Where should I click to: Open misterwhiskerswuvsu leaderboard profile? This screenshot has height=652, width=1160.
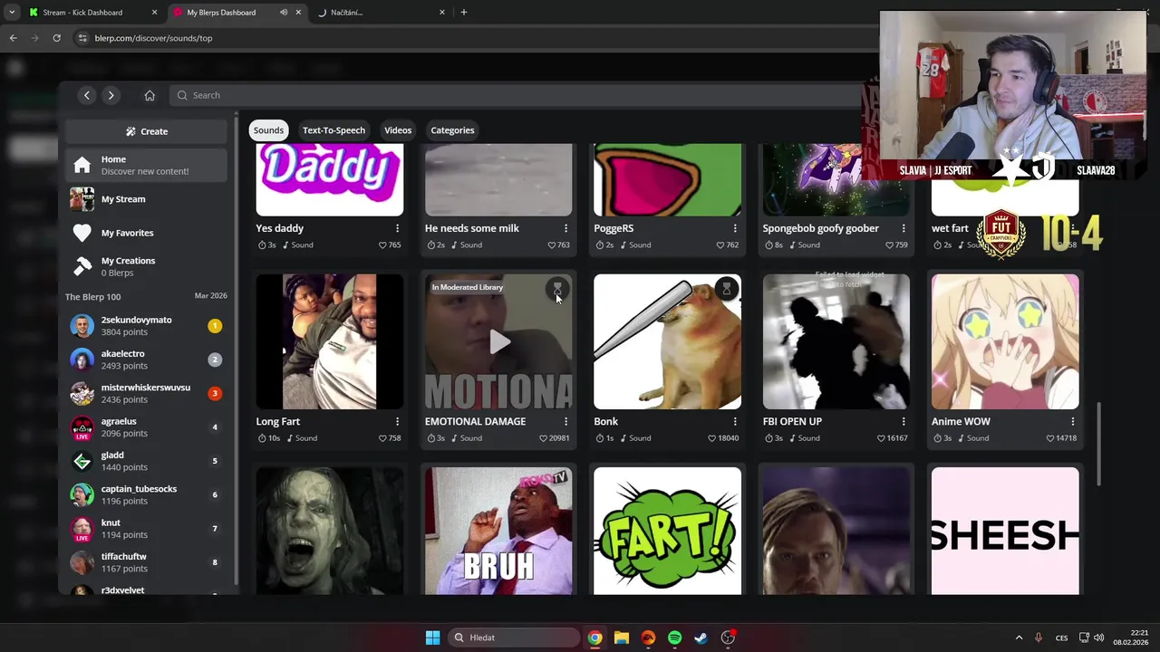pyautogui.click(x=146, y=393)
